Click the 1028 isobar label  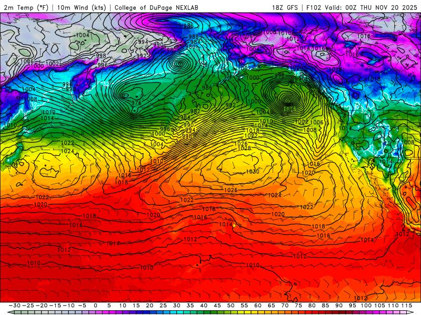click(244, 148)
